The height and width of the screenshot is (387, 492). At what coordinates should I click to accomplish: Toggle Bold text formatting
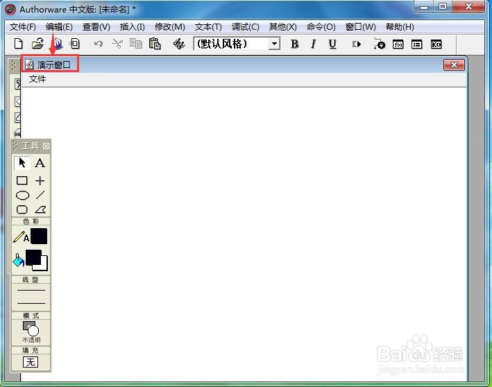click(295, 44)
